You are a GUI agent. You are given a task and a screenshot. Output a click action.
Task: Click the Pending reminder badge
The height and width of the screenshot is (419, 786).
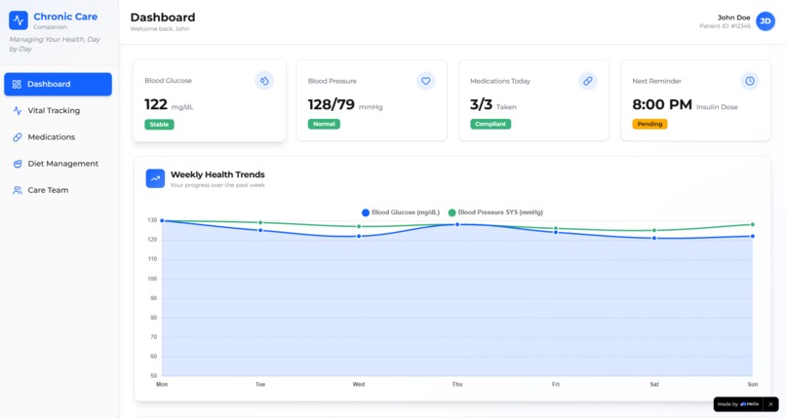[649, 124]
